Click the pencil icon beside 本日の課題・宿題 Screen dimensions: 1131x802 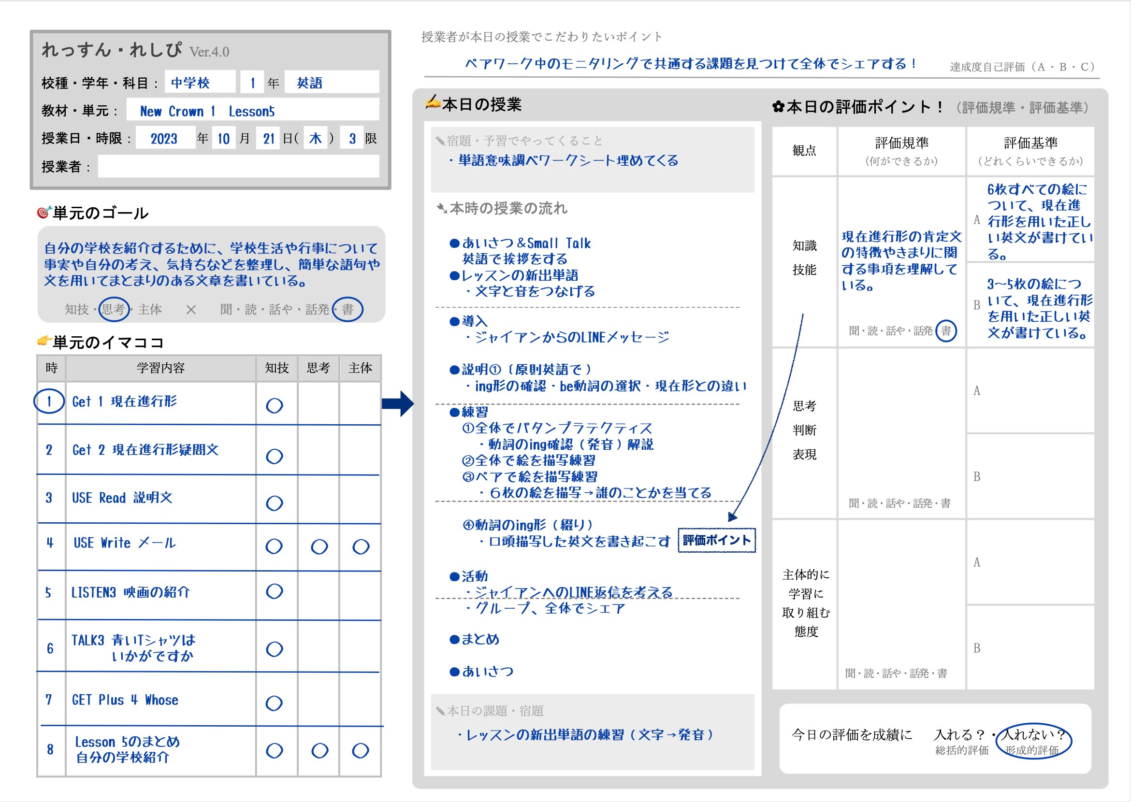pos(440,711)
